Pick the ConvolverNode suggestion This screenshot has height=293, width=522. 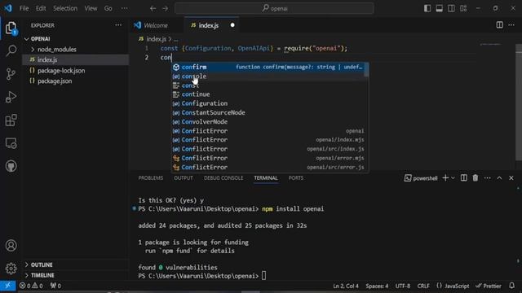pos(270,122)
